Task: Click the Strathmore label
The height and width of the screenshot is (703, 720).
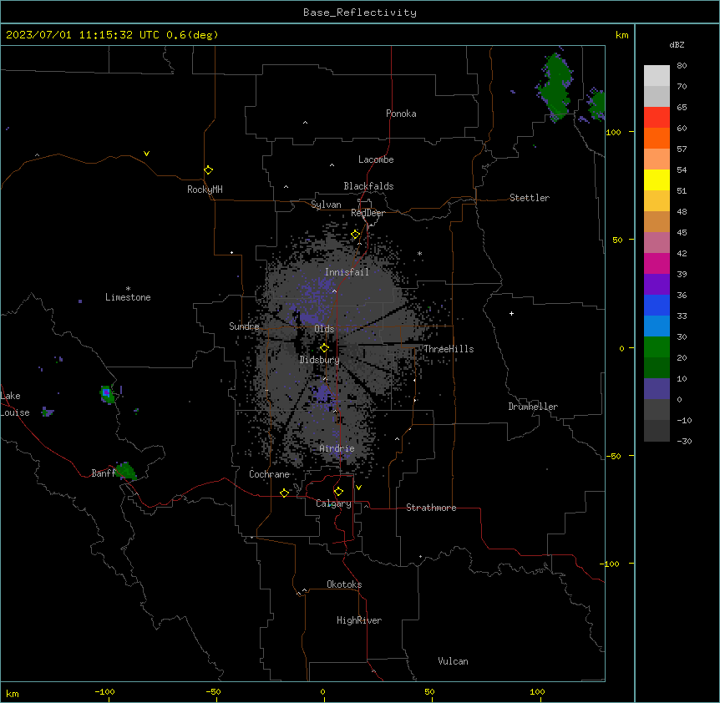Action: [431, 508]
